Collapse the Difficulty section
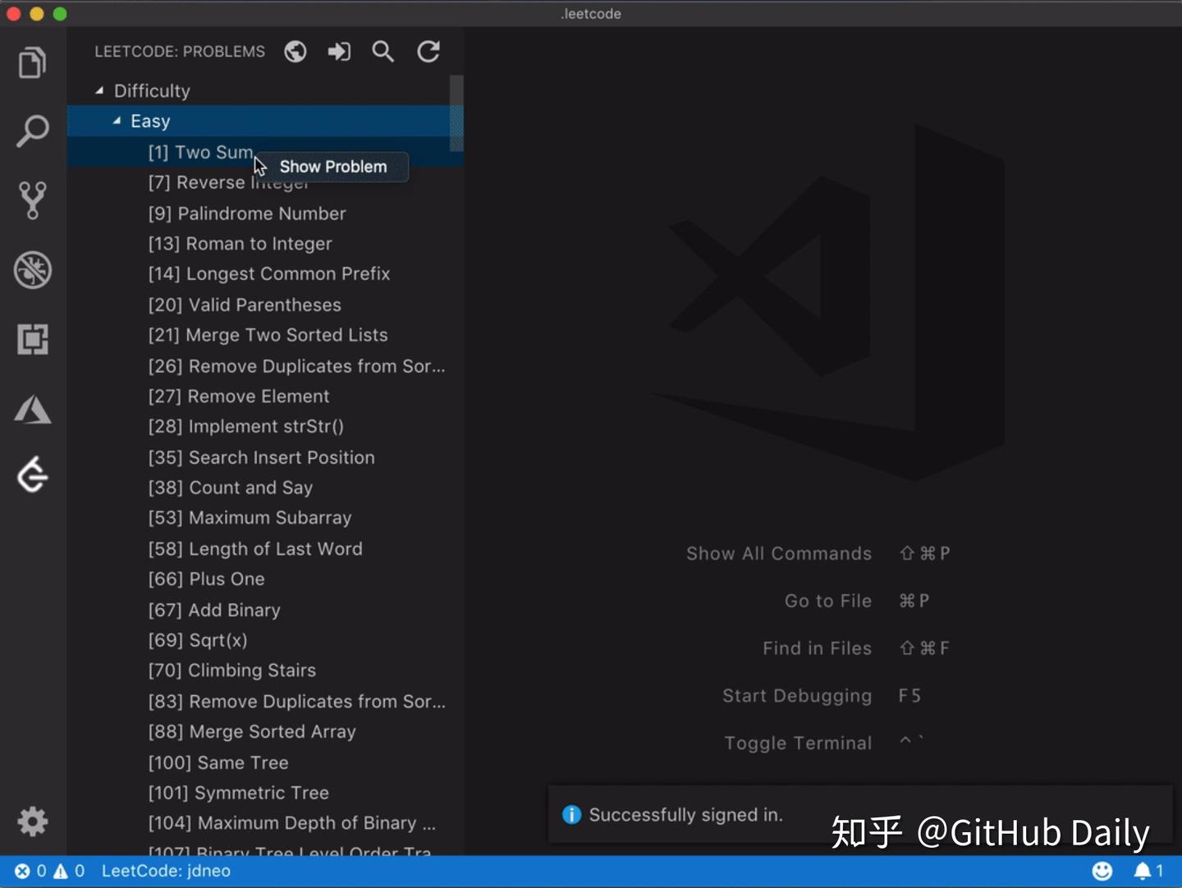1182x888 pixels. tap(99, 90)
